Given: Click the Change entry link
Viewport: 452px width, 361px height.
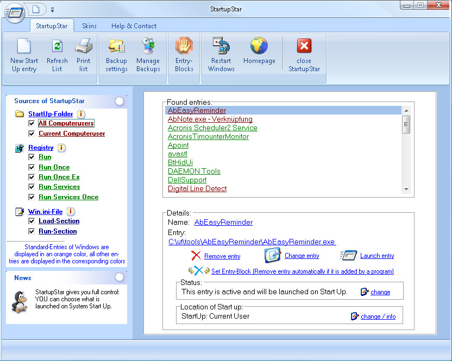Looking at the screenshot, I should [302, 256].
